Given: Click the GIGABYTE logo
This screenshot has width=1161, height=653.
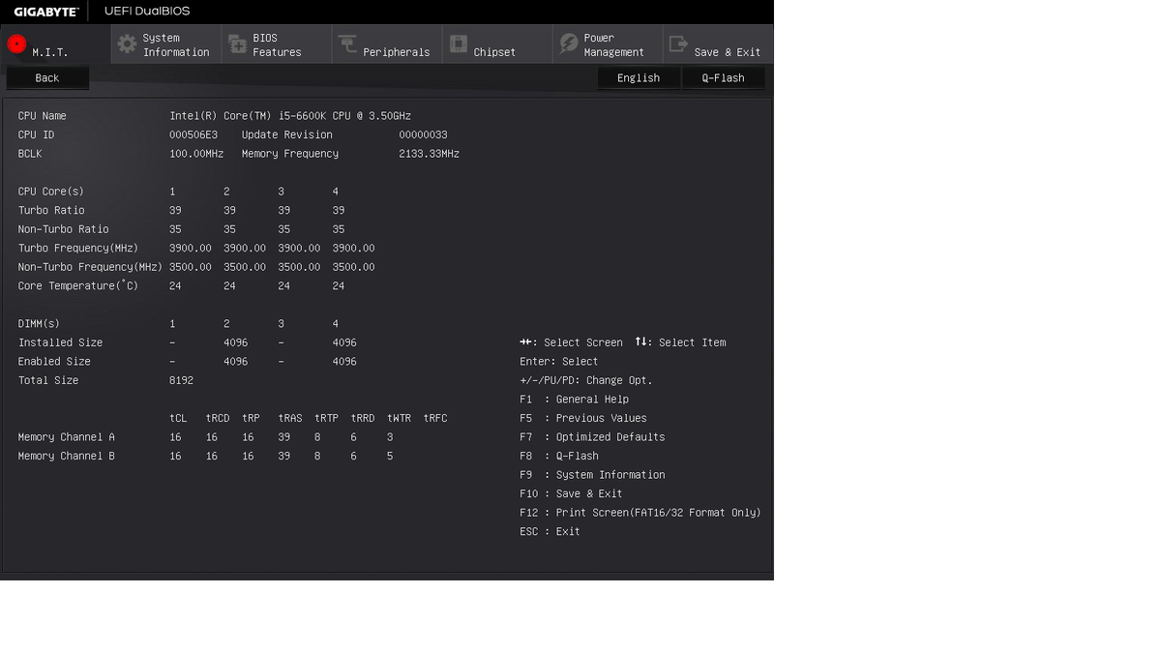Looking at the screenshot, I should pyautogui.click(x=46, y=12).
